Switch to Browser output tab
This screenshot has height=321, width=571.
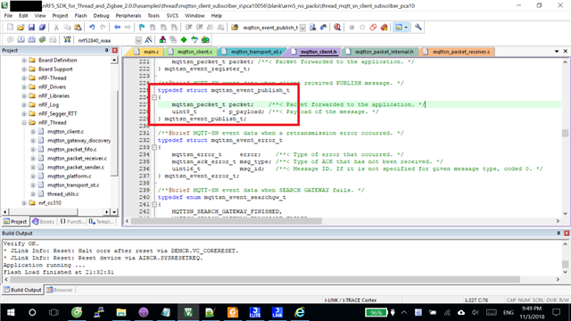60,290
